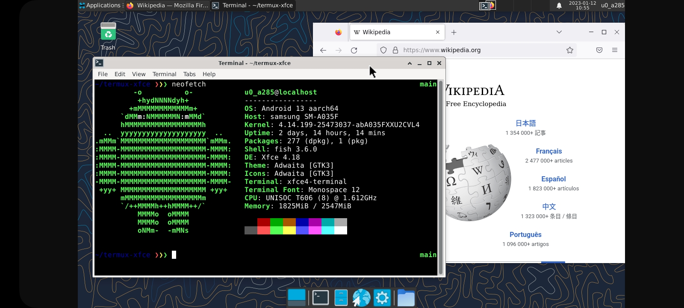Open the terminal Edit menu
This screenshot has height=308, width=684.
(120, 74)
